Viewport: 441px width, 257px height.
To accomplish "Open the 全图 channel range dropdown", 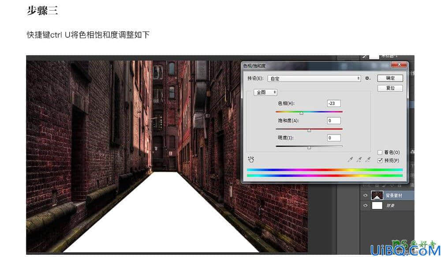I will point(265,92).
